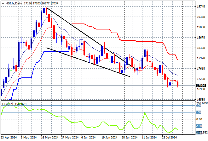Click the CCI 100 level label
The width and height of the screenshot is (208, 141).
pos(199,112)
